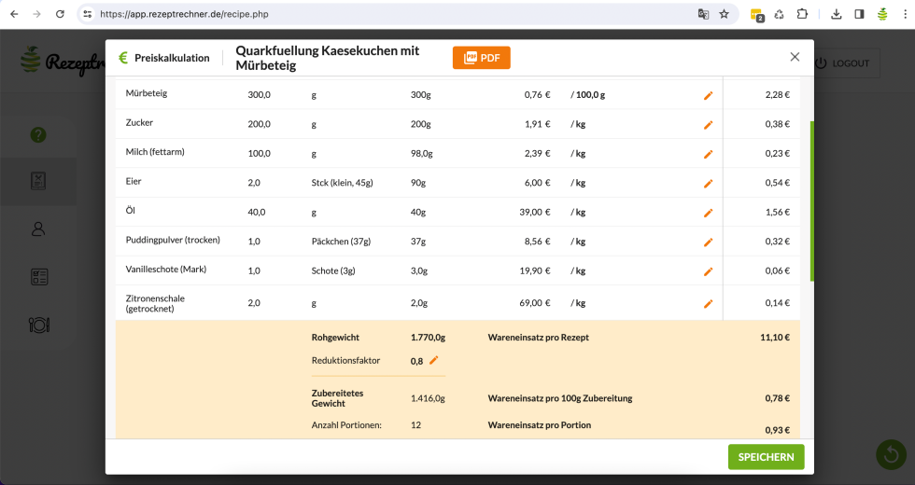Open the Chrome three-dot menu
This screenshot has height=485, width=915.
point(904,14)
